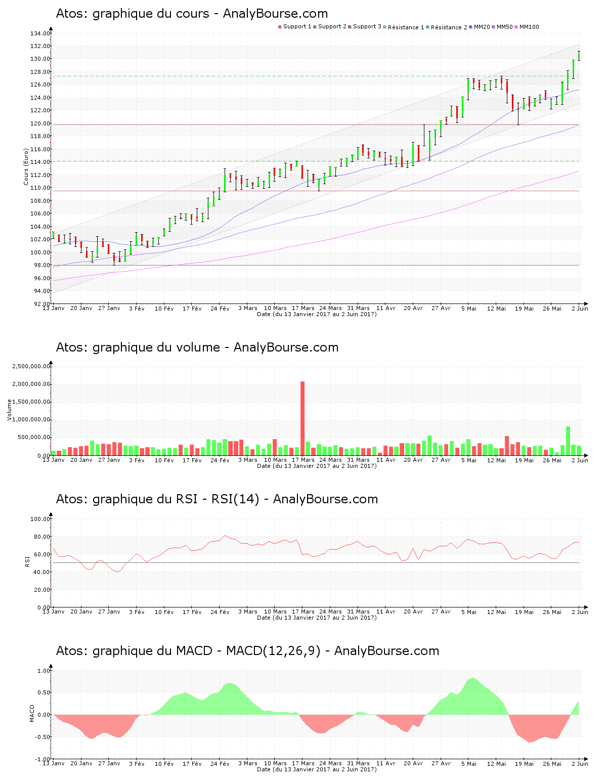
Task: Click the 'Volume' vertical axis label
Action: coord(9,410)
